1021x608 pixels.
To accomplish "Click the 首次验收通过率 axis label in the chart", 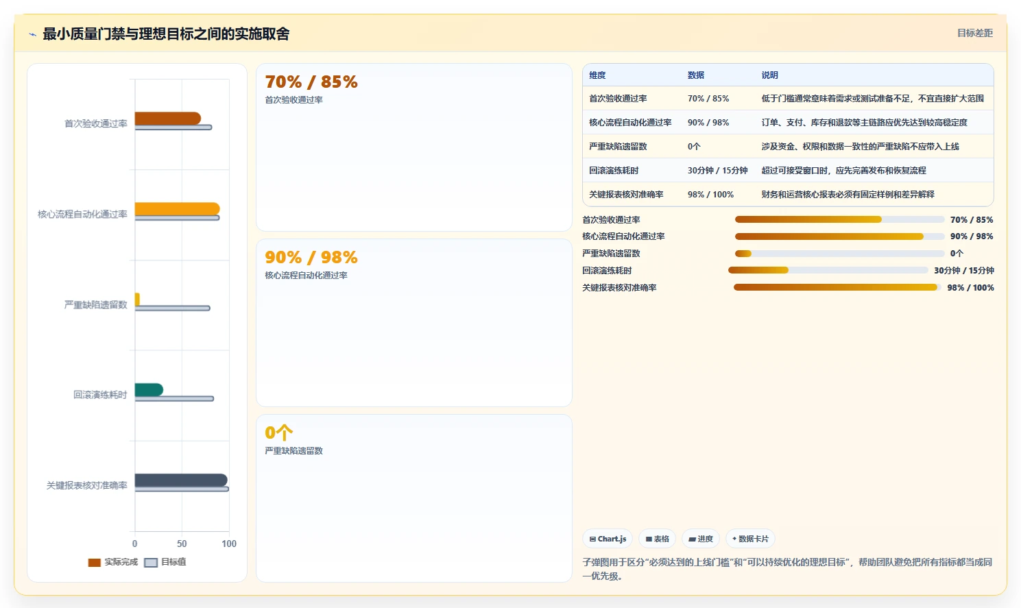I will click(96, 123).
